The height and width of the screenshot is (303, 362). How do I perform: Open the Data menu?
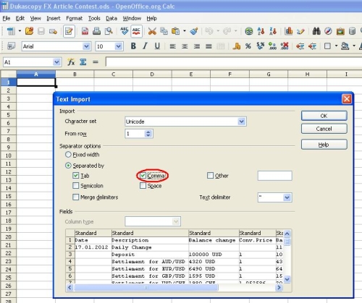pyautogui.click(x=111, y=18)
